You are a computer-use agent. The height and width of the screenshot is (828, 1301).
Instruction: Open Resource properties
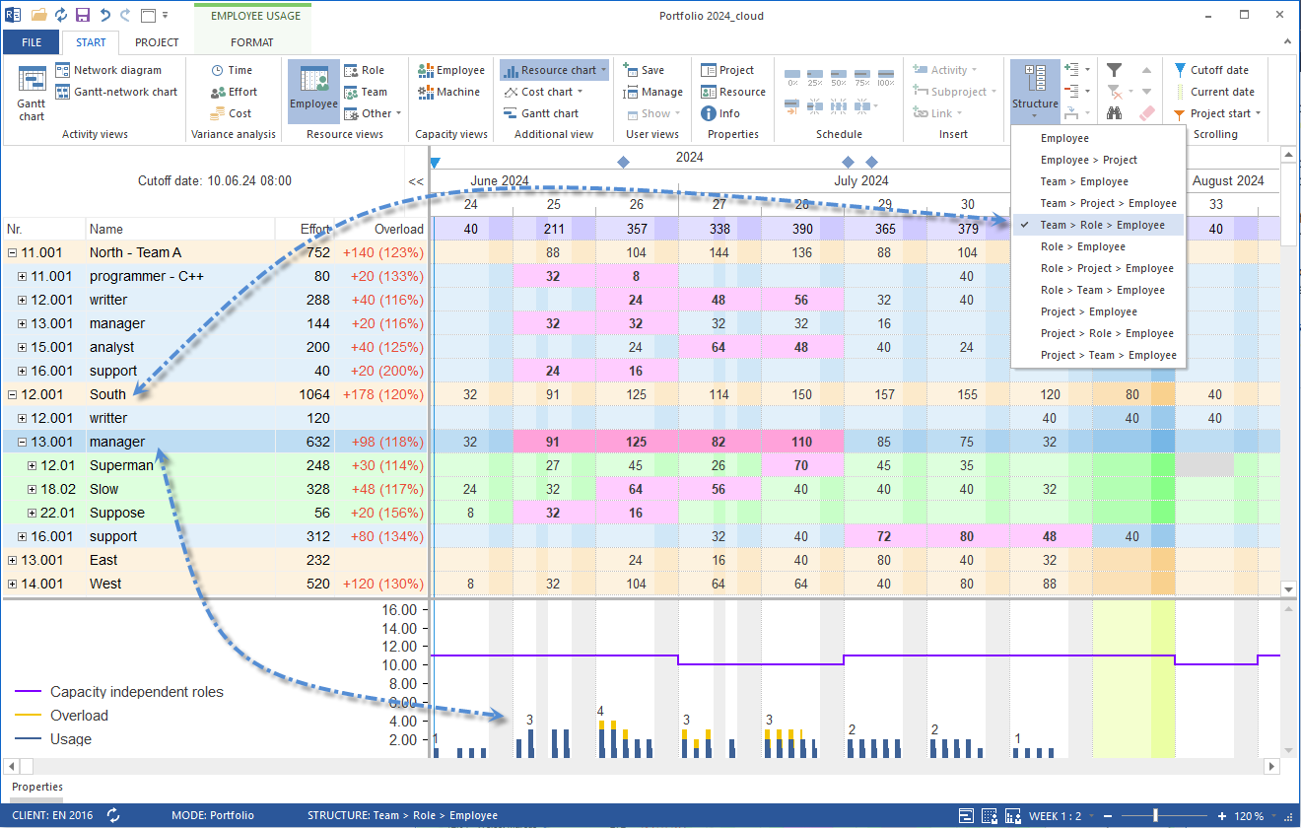coord(732,92)
